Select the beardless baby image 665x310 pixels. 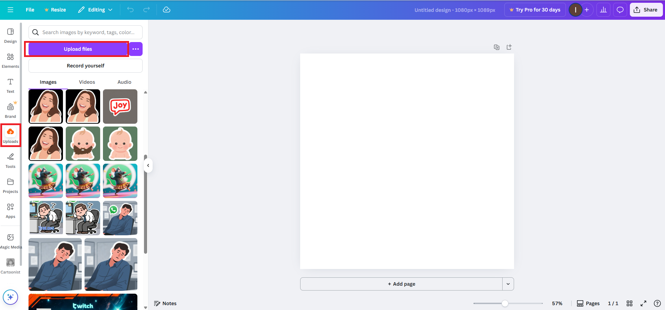point(120,144)
